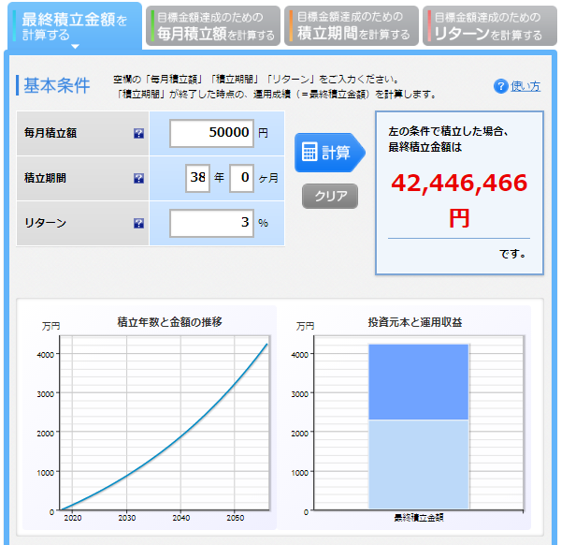Click the light blue 投資元本 bar segment
This screenshot has height=545, width=561.
point(419,464)
